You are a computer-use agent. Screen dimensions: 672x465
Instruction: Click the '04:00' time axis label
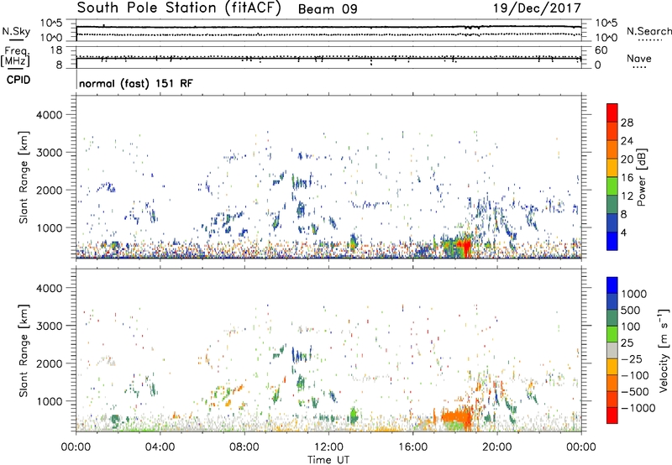coord(160,447)
